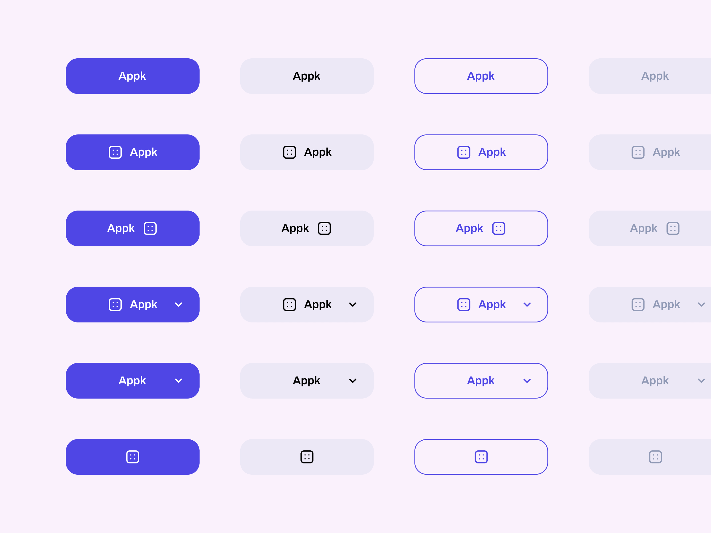711x533 pixels.
Task: Expand black chevron in gray button without icon
Action: click(353, 381)
